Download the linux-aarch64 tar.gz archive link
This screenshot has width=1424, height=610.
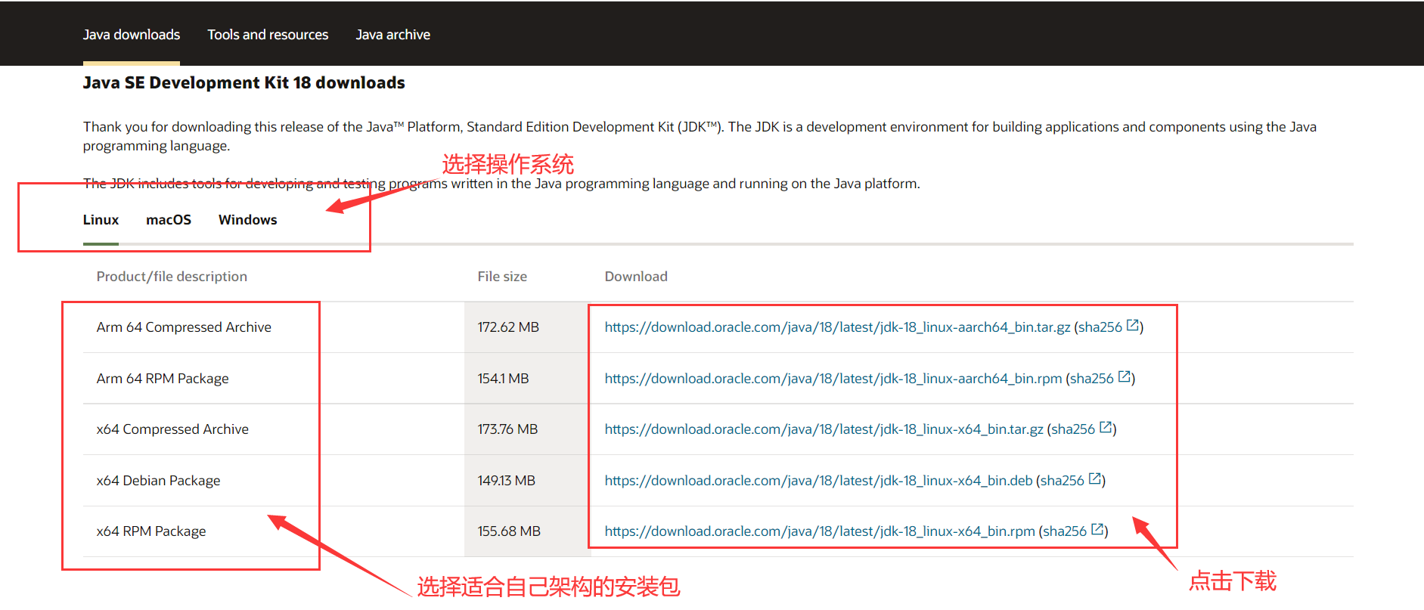[x=837, y=327]
